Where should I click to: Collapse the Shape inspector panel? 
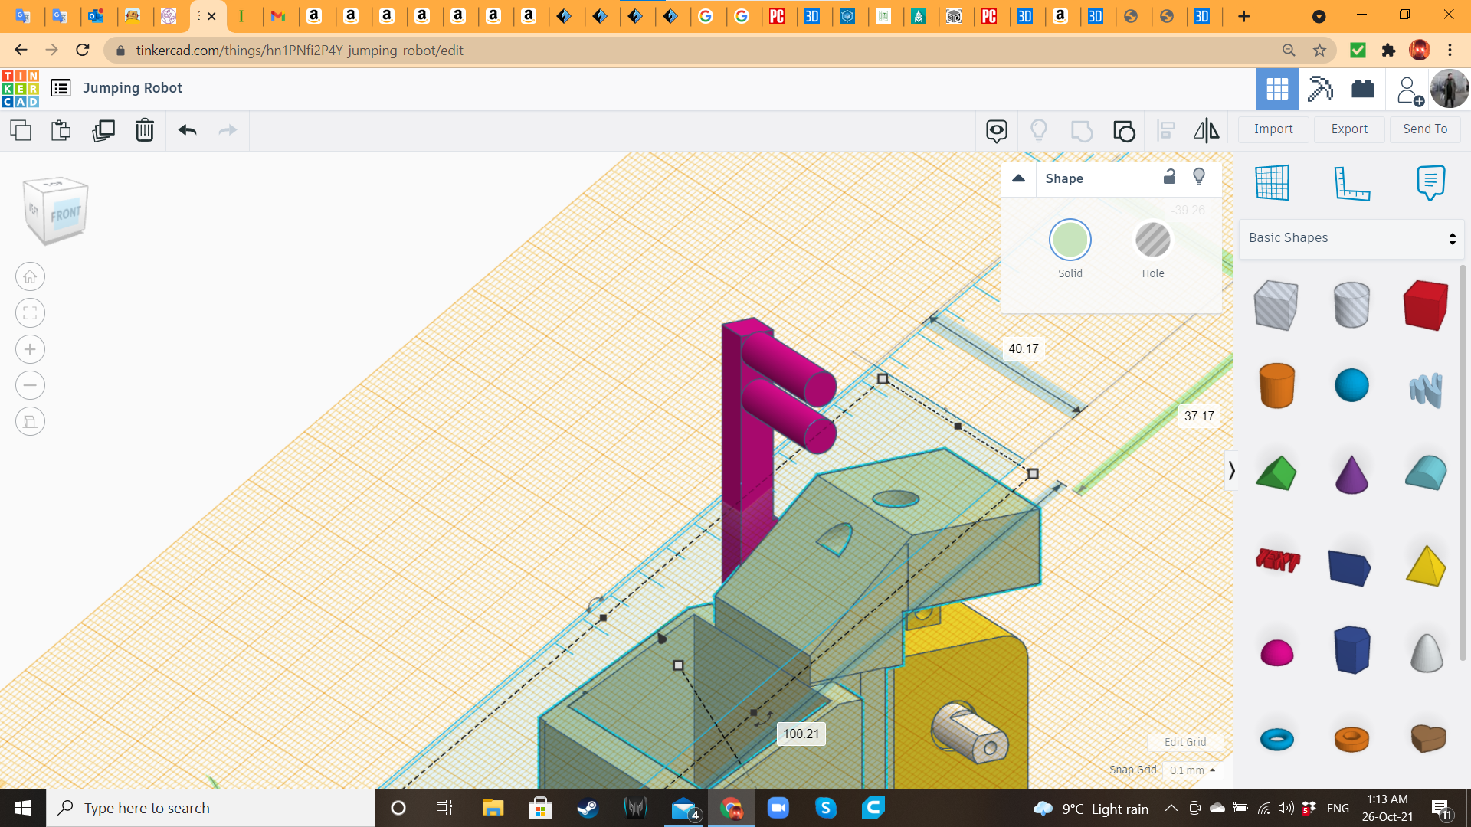[x=1018, y=178]
